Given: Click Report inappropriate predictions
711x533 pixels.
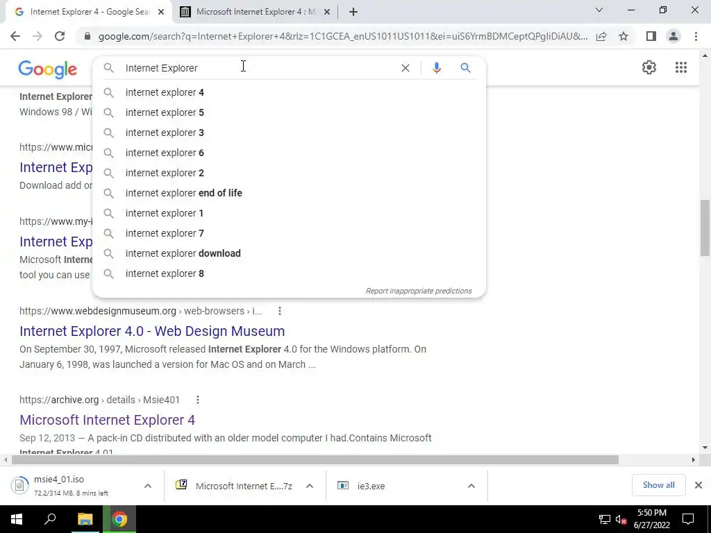Looking at the screenshot, I should click(x=419, y=291).
